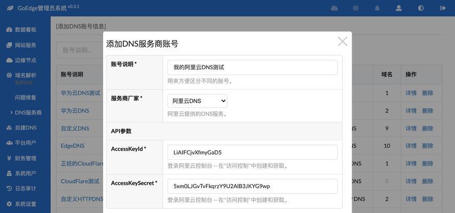This screenshot has width=455, height=213.
Task: Open 华为云DNS测试 account link
Action: click(x=81, y=93)
